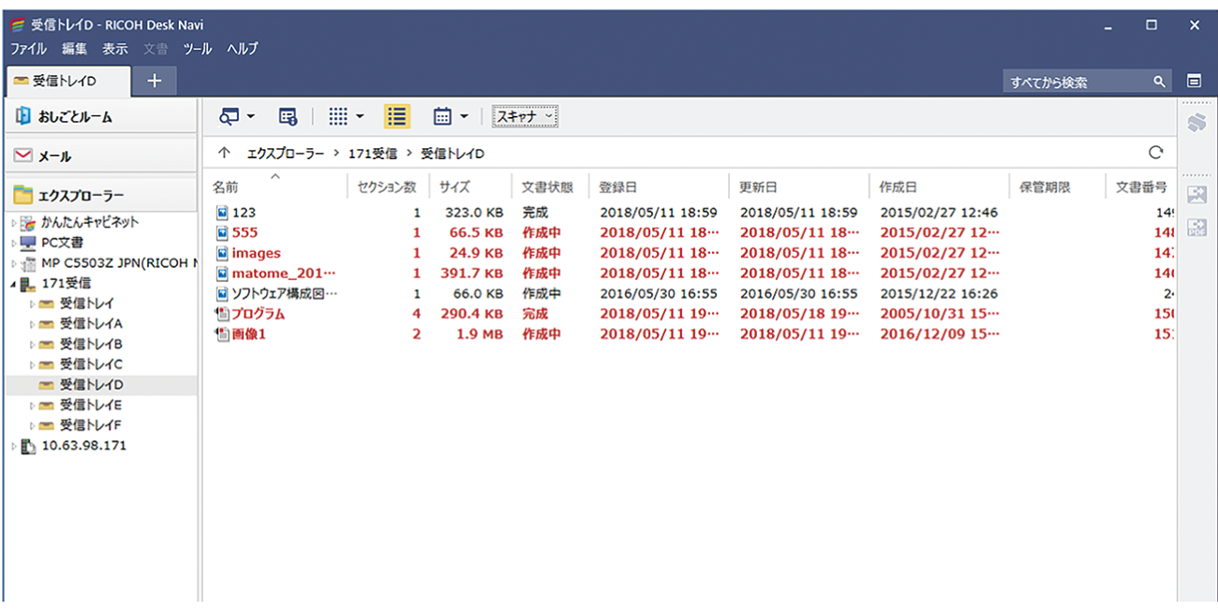
Task: Open the エクスプローラー section
Action: coord(101,195)
